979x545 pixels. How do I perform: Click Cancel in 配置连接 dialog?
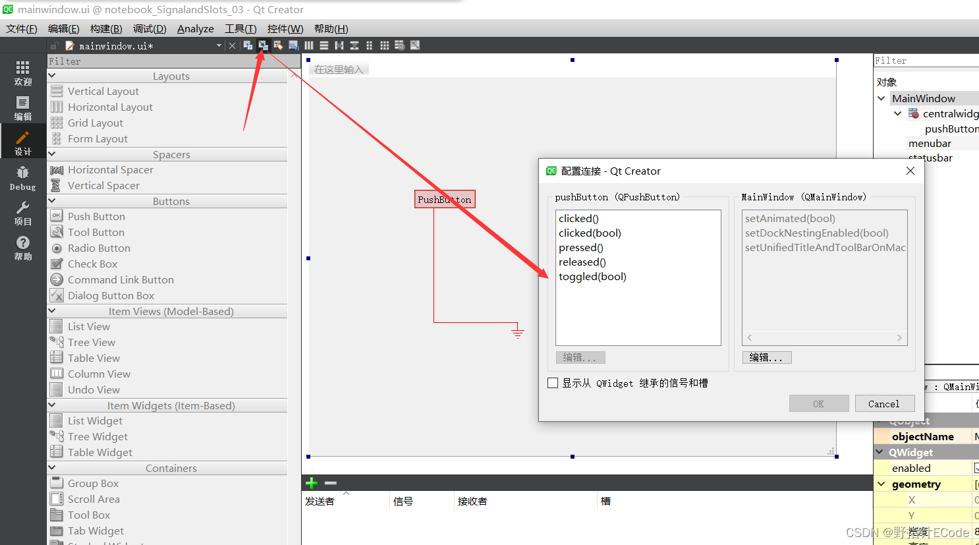click(884, 404)
